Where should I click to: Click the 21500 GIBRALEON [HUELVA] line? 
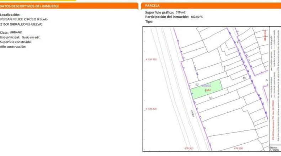21,24
